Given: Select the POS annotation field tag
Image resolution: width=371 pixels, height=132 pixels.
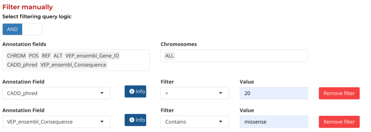Looking at the screenshot, I should pyautogui.click(x=34, y=56).
